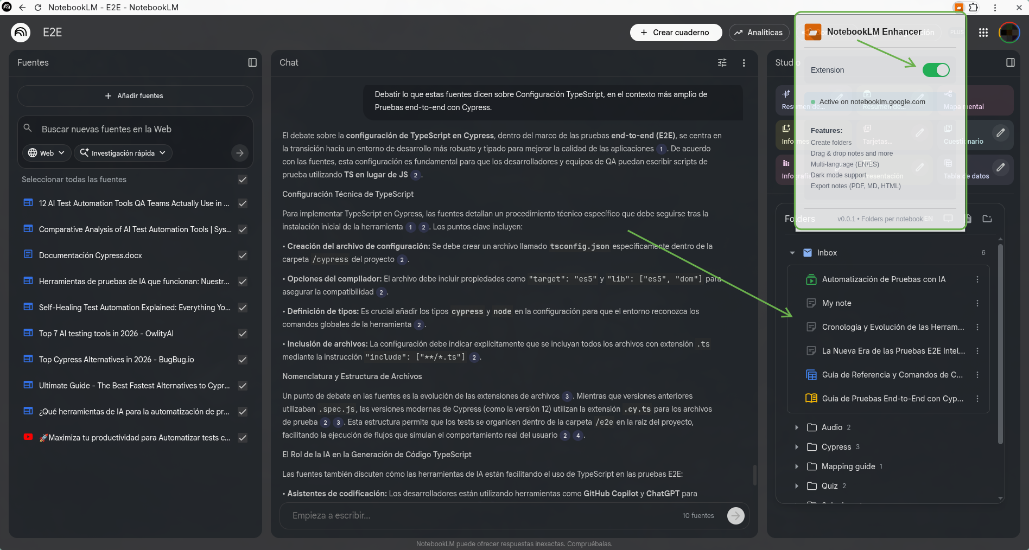Click the NotebookLM logo next to E2E

tap(21, 33)
